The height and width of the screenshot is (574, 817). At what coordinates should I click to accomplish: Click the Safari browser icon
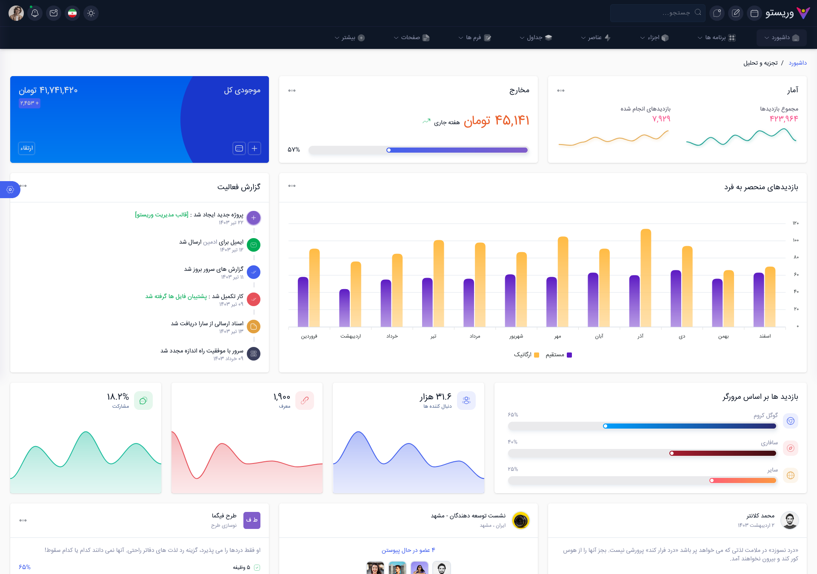(x=791, y=448)
